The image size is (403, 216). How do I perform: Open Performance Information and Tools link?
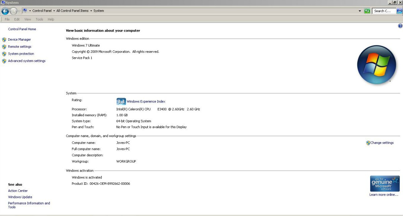coord(29,205)
